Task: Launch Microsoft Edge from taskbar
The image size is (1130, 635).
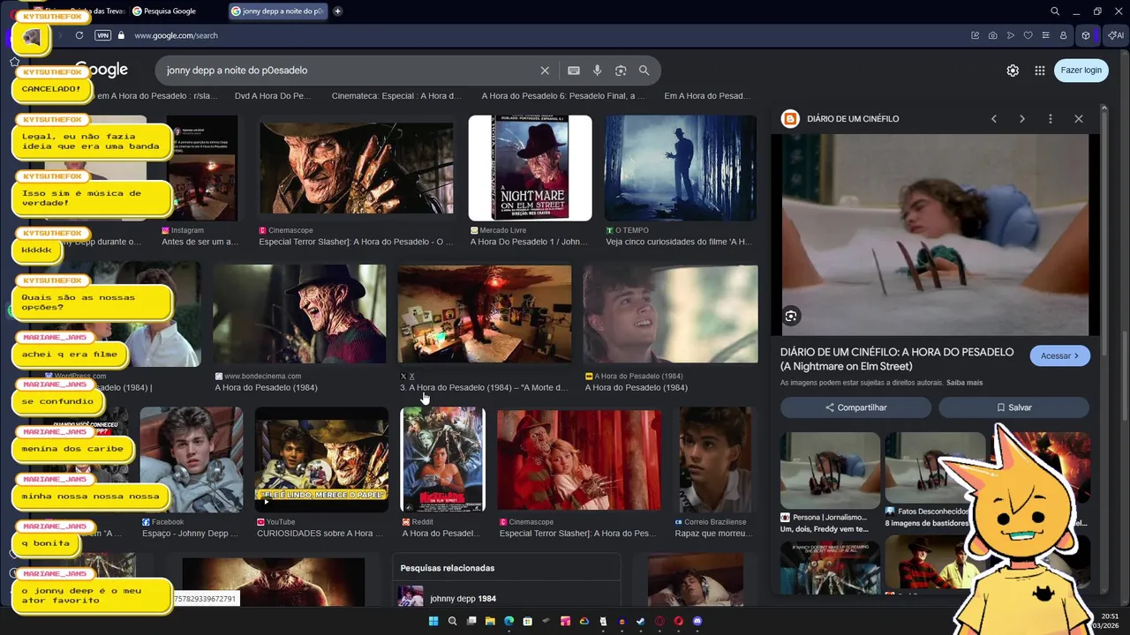Action: point(508,621)
